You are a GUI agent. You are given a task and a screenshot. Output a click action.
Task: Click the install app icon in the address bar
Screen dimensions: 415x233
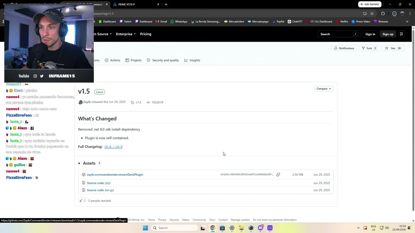[365, 14]
